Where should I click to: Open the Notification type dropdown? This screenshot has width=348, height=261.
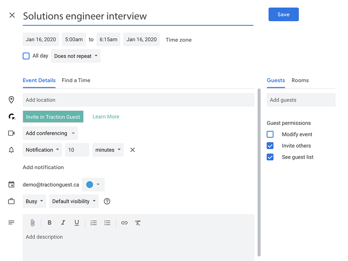tap(42, 150)
